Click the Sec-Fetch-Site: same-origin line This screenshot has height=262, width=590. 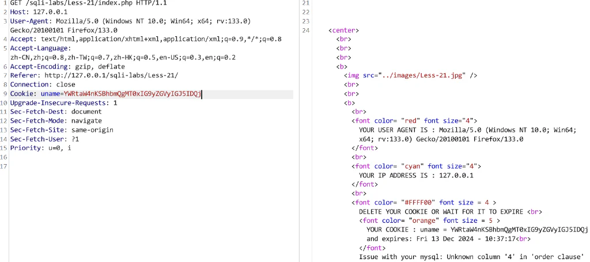click(x=62, y=130)
